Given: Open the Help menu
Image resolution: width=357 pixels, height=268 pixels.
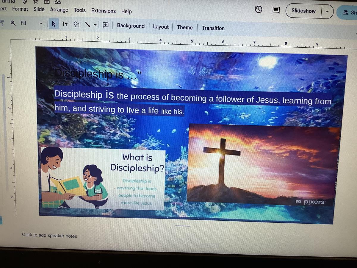Looking at the screenshot, I should (126, 11).
